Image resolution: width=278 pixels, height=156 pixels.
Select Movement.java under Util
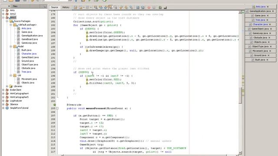[29, 79]
